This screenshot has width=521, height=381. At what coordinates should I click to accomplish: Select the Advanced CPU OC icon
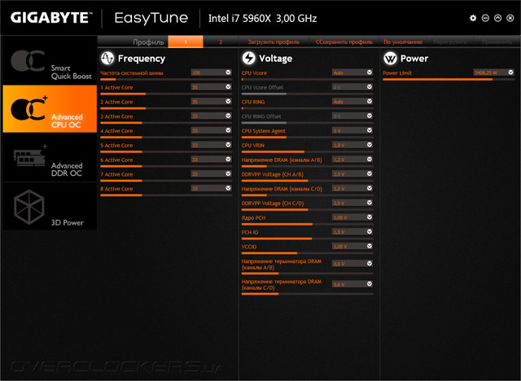click(29, 108)
